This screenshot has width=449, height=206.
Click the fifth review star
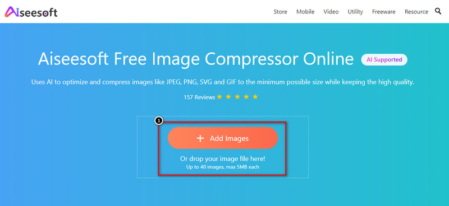tap(255, 97)
